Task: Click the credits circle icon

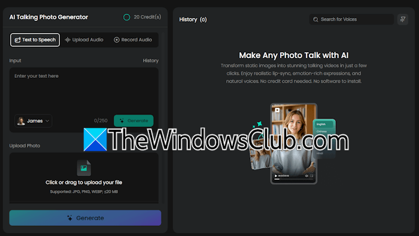Action: point(127,17)
